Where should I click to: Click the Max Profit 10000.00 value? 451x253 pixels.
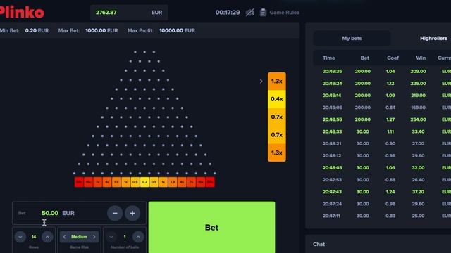click(171, 30)
